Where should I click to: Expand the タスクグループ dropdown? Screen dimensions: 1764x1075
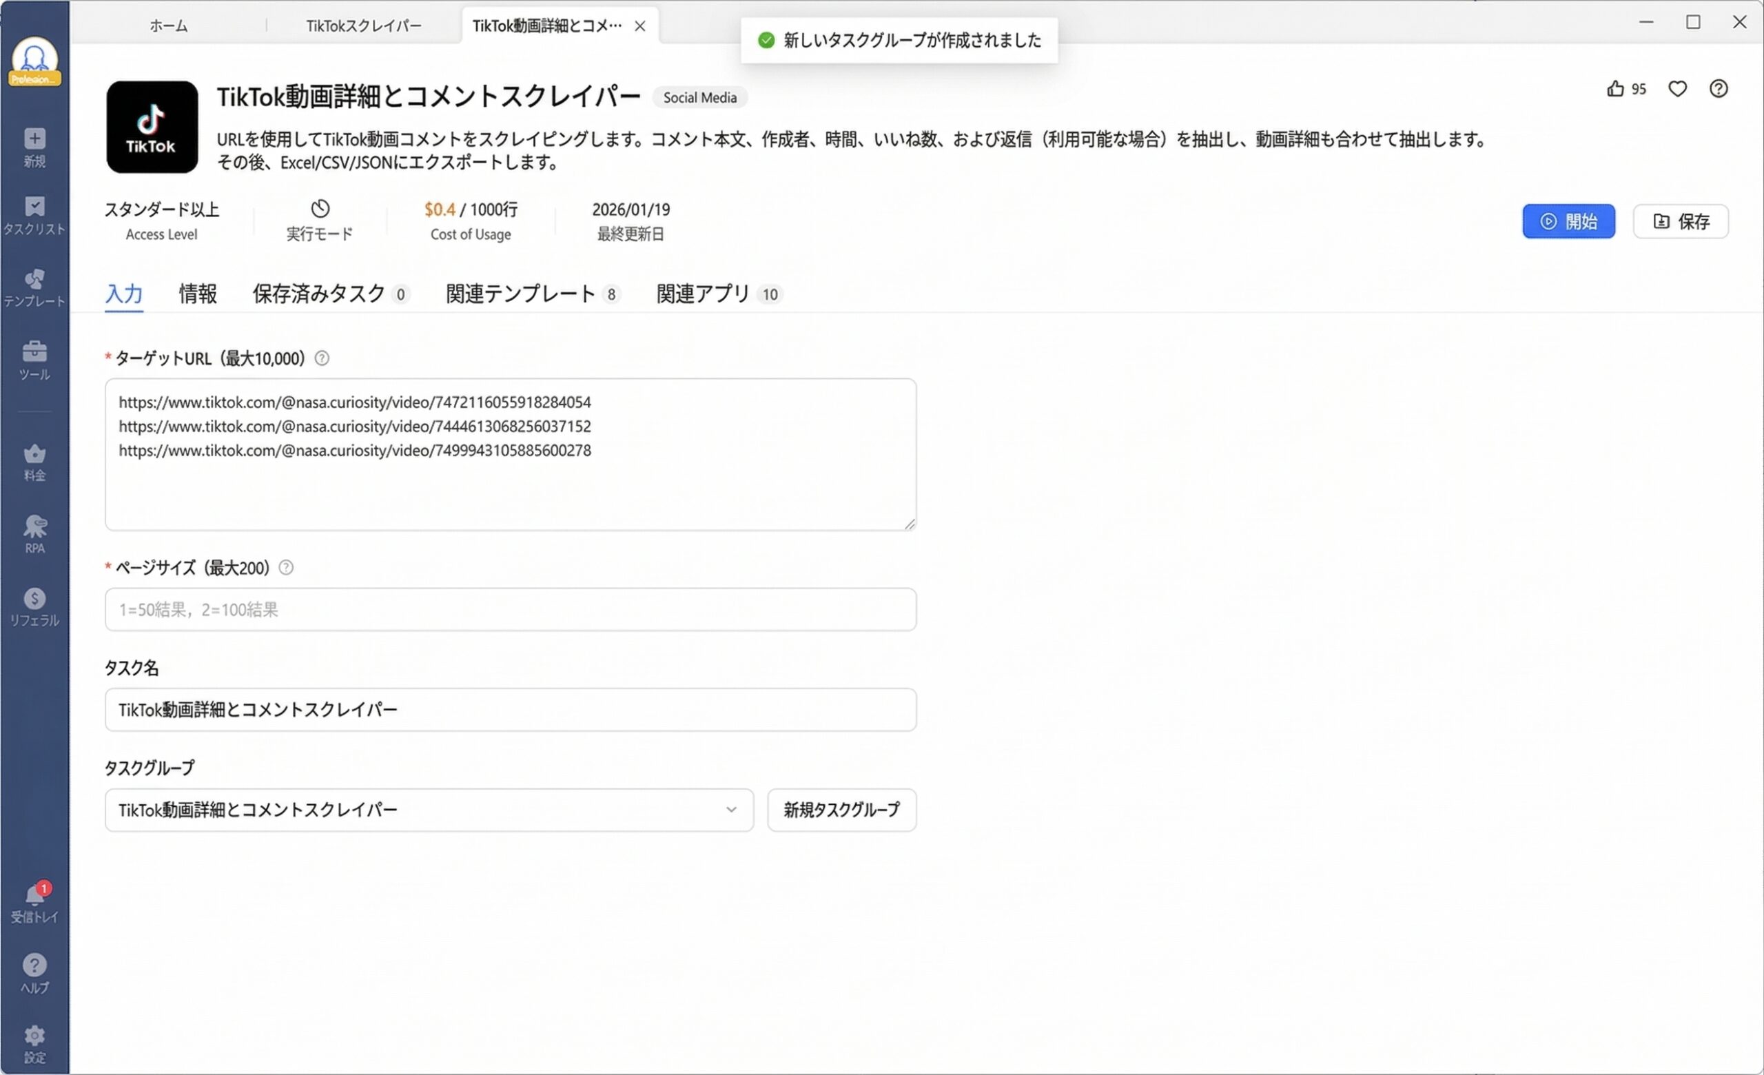click(x=730, y=810)
